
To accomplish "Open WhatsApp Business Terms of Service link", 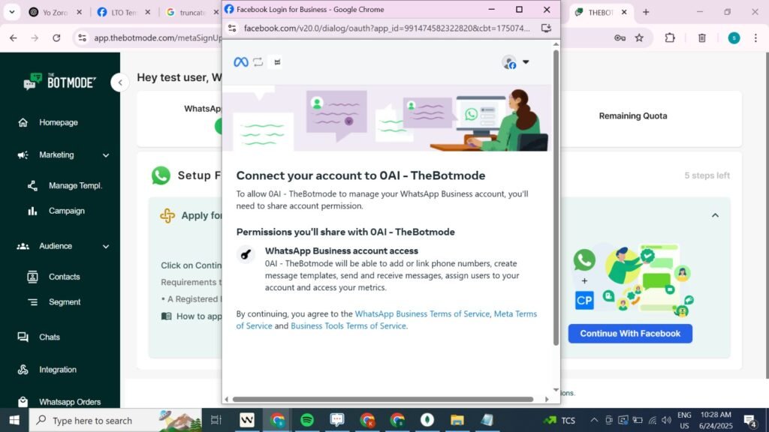I will [422, 313].
